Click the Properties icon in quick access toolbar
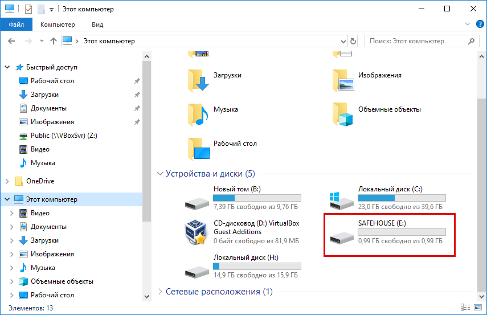 28,9
